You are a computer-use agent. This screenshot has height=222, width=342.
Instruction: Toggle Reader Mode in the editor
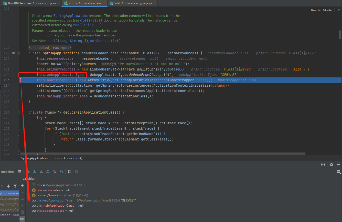[321, 10]
